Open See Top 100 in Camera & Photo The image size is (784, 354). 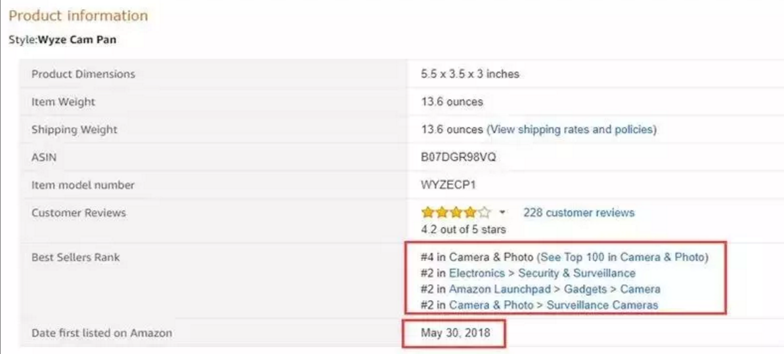[622, 257]
